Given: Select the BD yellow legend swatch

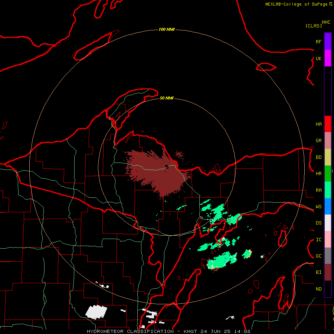Looking at the screenshot, I should point(328,157).
